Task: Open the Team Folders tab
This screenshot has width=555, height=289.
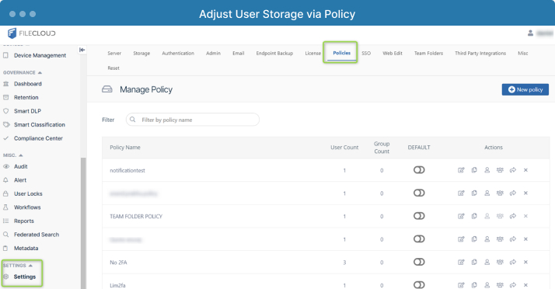Action: (428, 54)
